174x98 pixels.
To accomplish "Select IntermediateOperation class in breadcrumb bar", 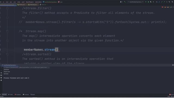I will [x=50, y=2].
